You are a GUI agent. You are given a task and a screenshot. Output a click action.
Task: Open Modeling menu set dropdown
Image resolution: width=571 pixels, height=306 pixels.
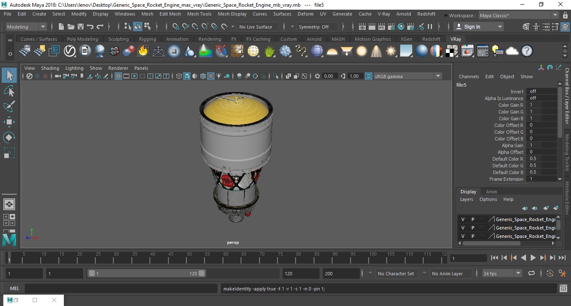pyautogui.click(x=26, y=26)
